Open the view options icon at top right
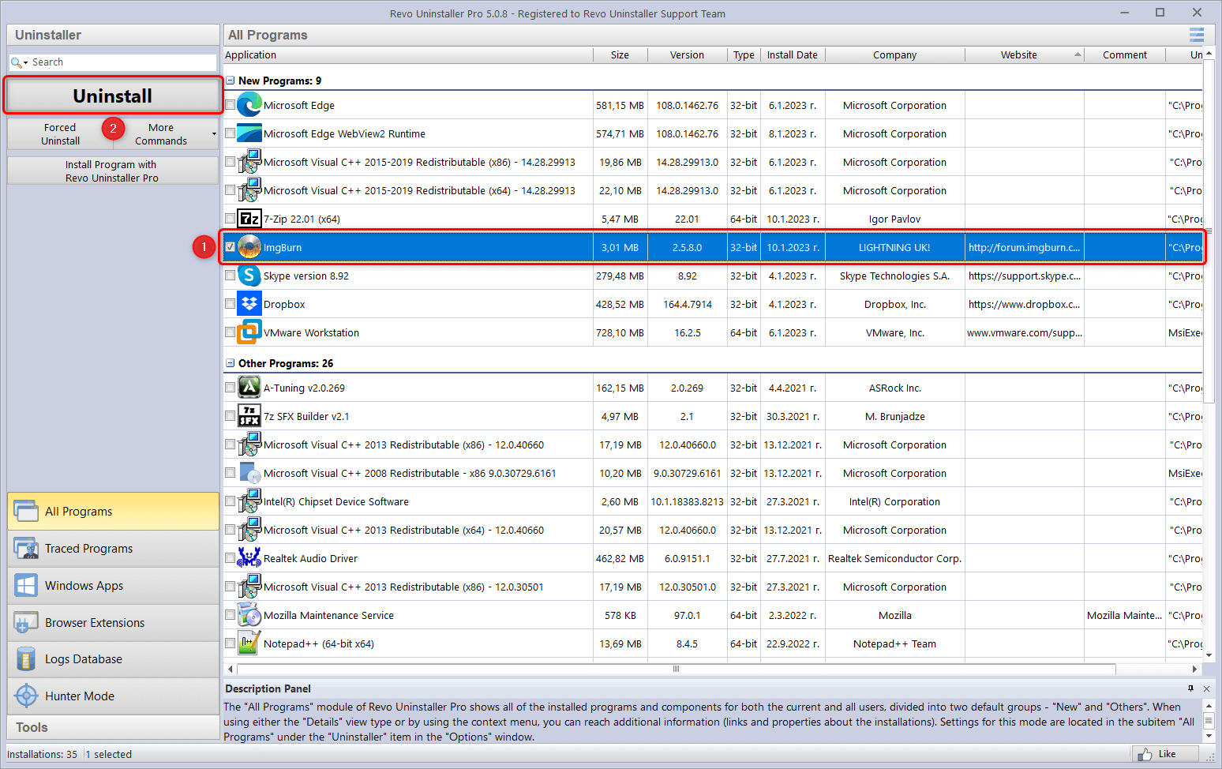Viewport: 1222px width, 769px height. pos(1196,35)
